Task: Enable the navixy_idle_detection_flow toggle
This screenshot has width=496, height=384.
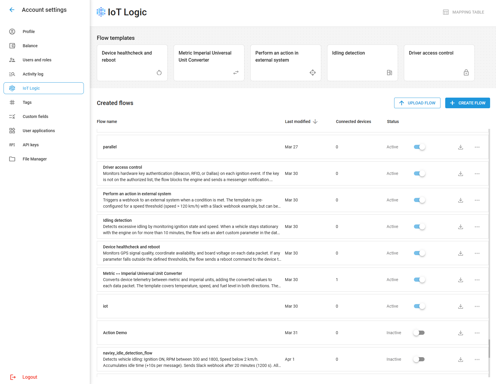Action: click(x=419, y=359)
